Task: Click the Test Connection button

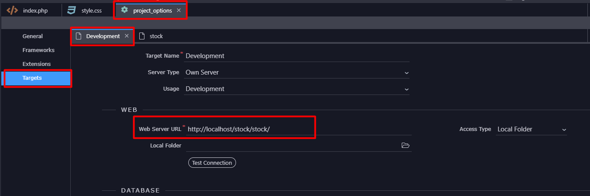Action: pyautogui.click(x=212, y=163)
